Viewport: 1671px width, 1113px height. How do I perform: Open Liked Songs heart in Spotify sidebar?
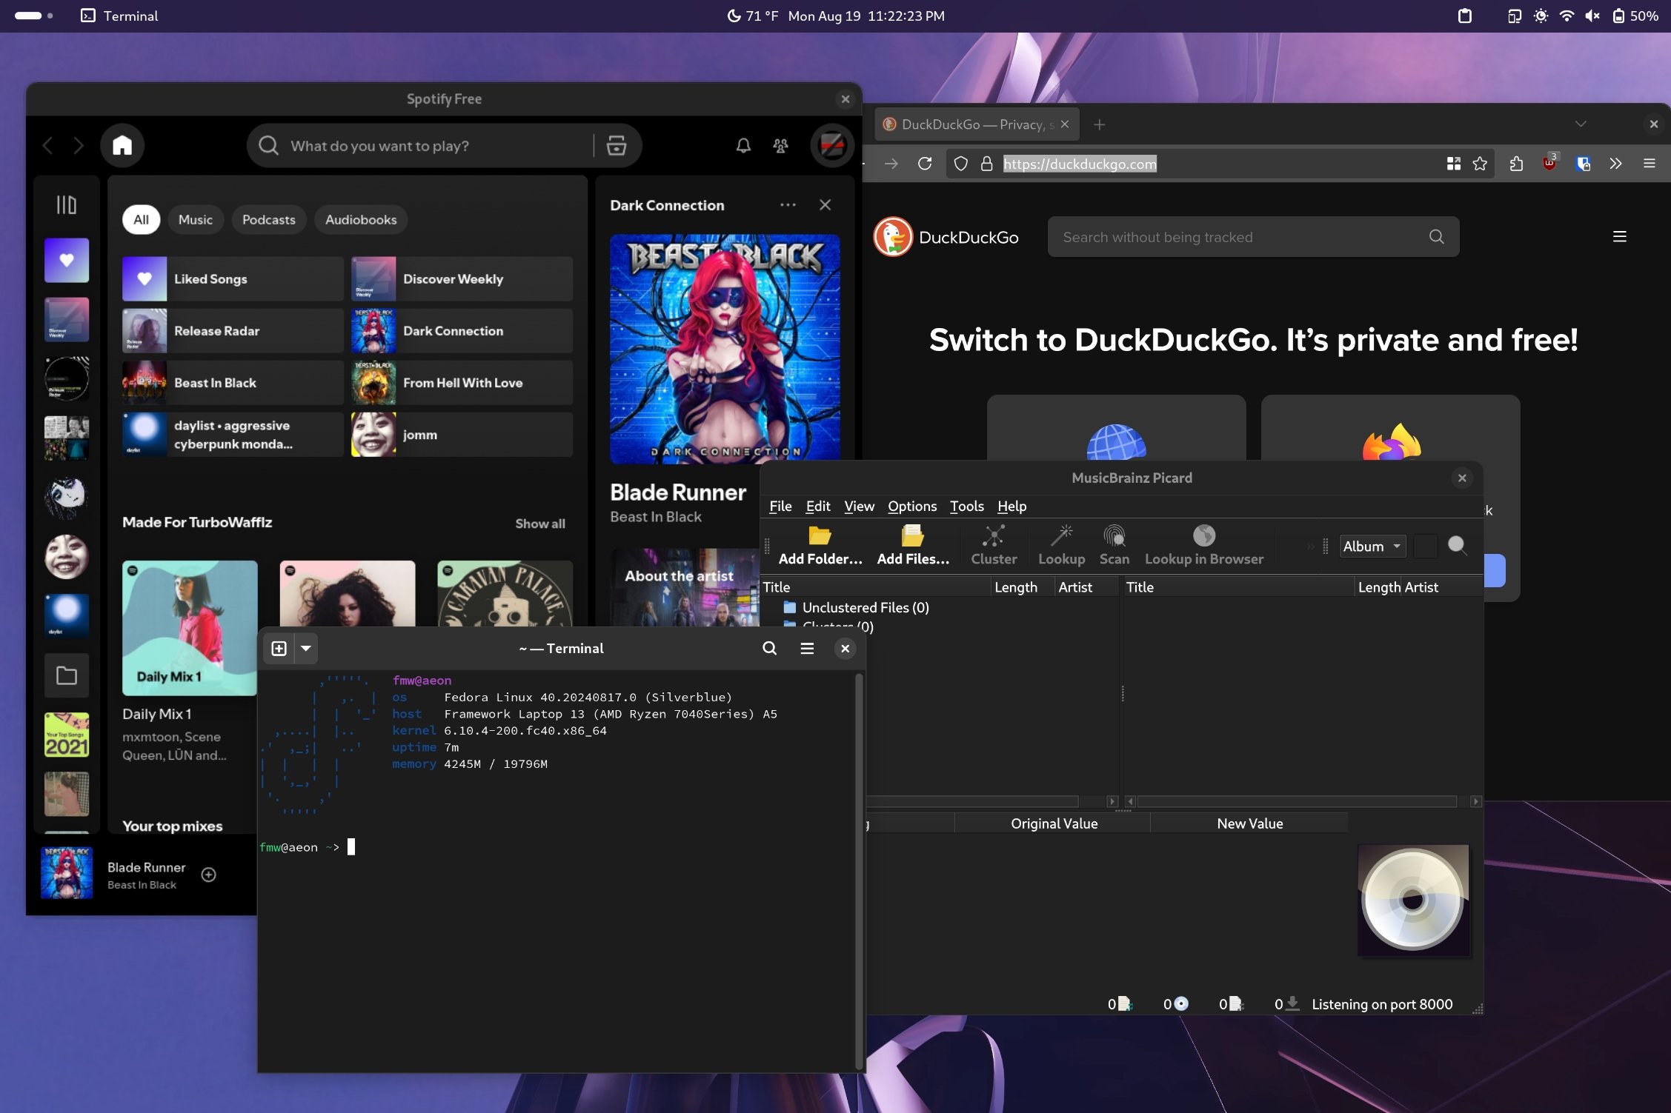point(67,260)
